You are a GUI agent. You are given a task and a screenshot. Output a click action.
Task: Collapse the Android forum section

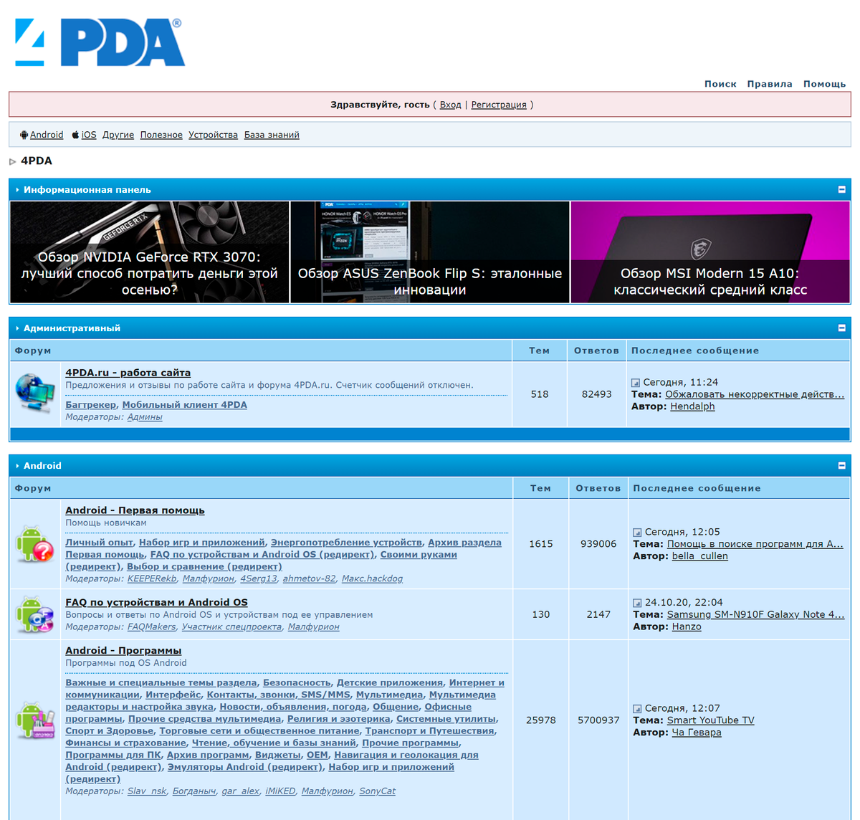(841, 466)
